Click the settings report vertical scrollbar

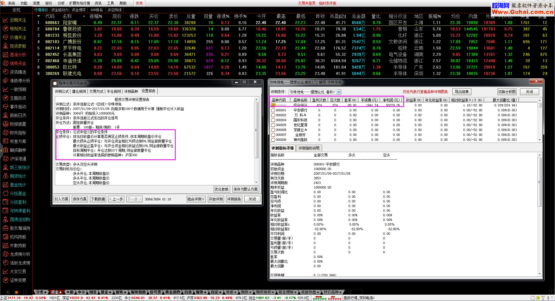(x=256, y=141)
